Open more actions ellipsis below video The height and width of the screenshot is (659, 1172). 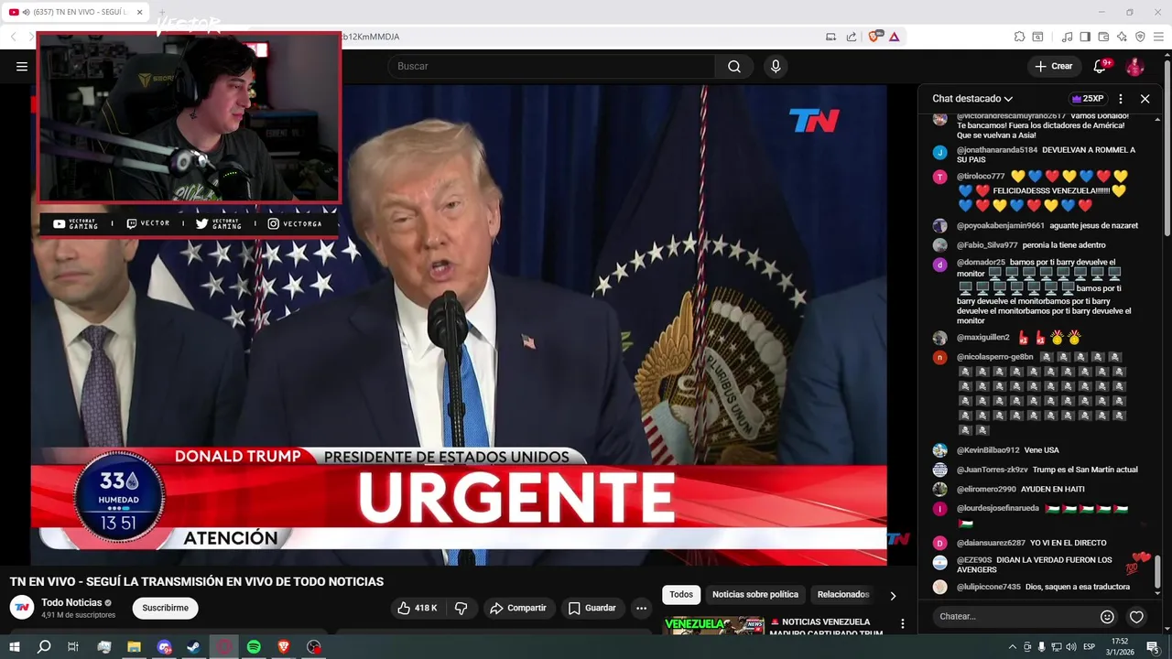tap(641, 608)
